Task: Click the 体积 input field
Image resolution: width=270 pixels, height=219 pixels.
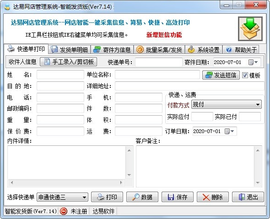Action: (139, 120)
